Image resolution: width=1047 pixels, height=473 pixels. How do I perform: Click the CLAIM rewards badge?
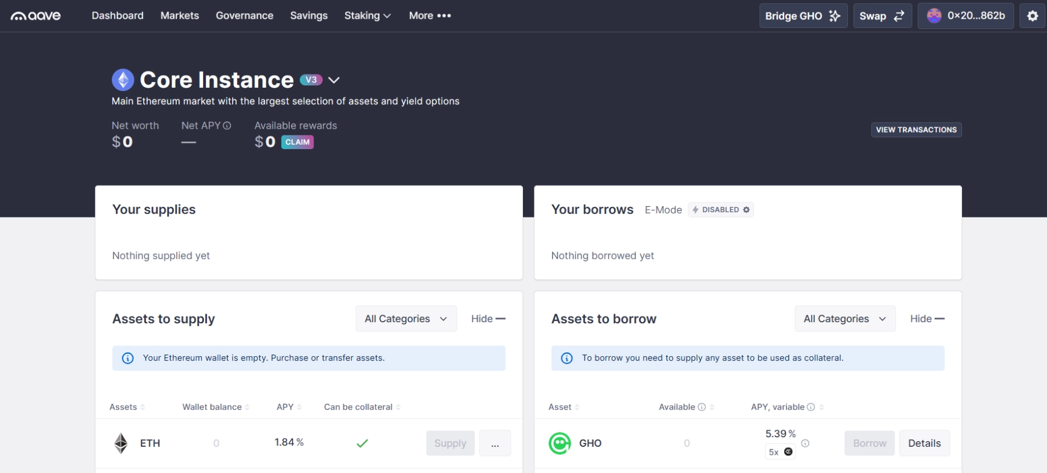[x=297, y=142]
